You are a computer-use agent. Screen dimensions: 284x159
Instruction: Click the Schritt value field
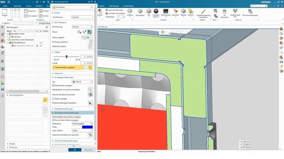[87, 63]
